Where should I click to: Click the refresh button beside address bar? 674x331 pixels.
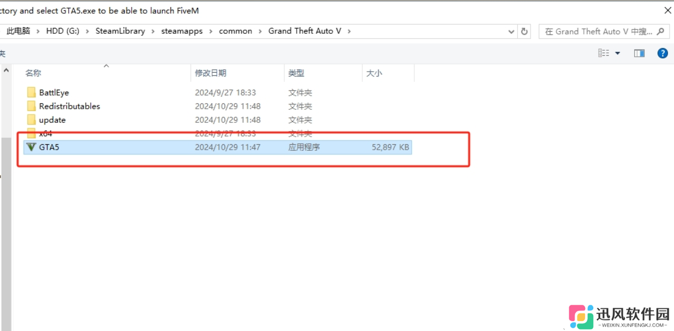tap(524, 31)
